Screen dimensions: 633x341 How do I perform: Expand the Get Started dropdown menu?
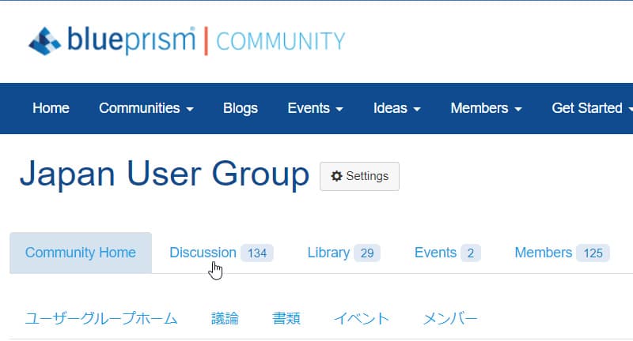click(592, 108)
